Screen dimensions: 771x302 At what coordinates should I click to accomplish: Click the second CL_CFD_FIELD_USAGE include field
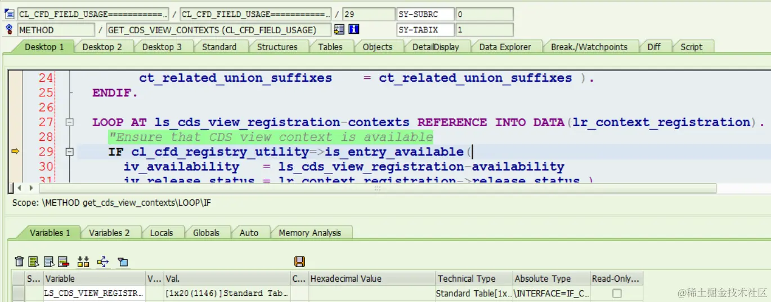tap(255, 14)
